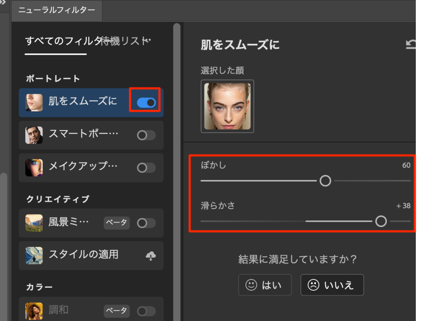This screenshot has height=321, width=431.
Task: Select the スマートポートレート filter icon
Action: click(x=34, y=135)
